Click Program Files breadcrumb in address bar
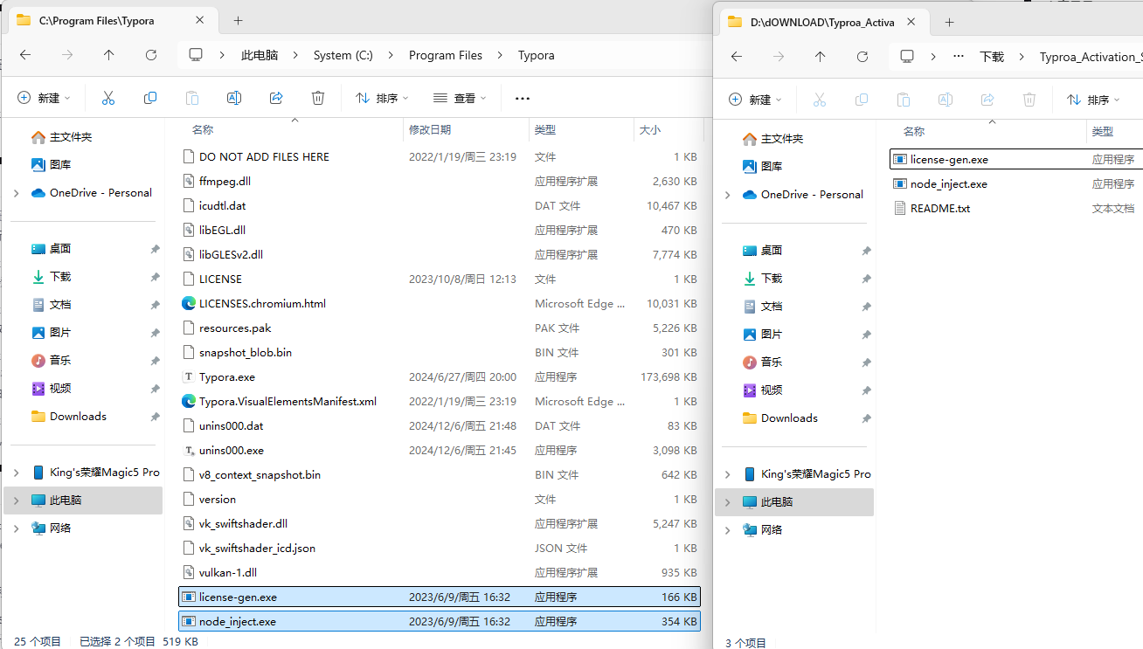The image size is (1143, 649). tap(446, 55)
